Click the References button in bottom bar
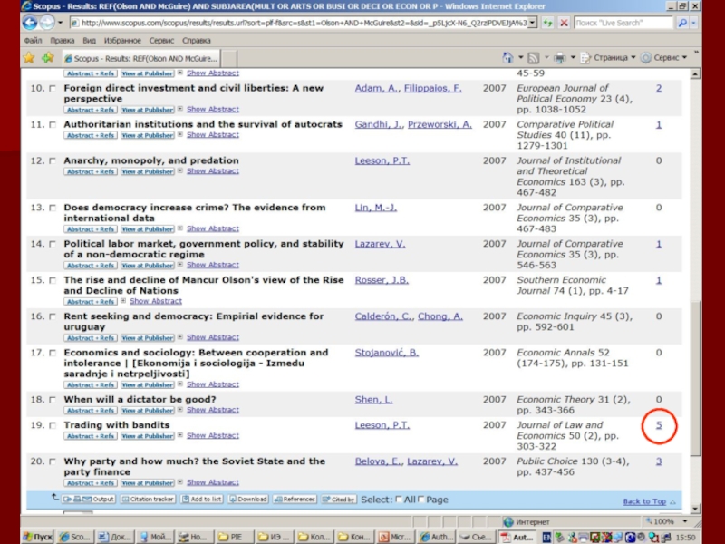Viewport: 725px width, 544px height. click(x=295, y=500)
